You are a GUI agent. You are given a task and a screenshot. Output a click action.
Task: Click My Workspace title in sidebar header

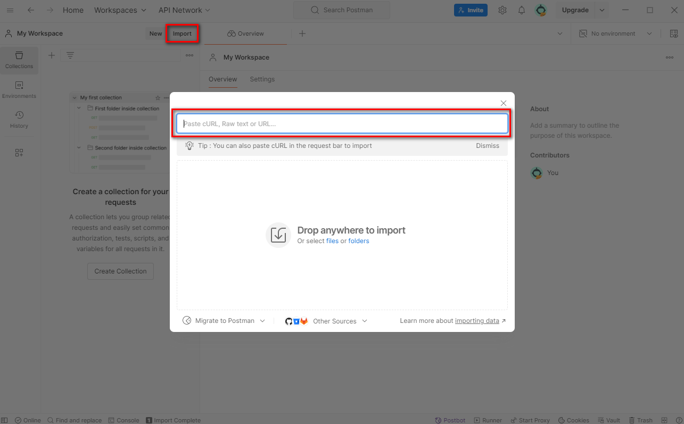pos(40,34)
